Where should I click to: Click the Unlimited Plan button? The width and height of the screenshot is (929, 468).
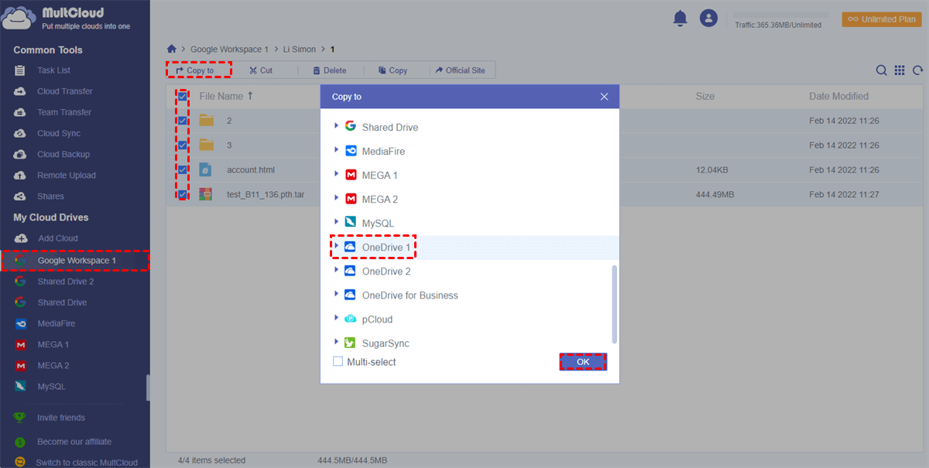point(882,19)
